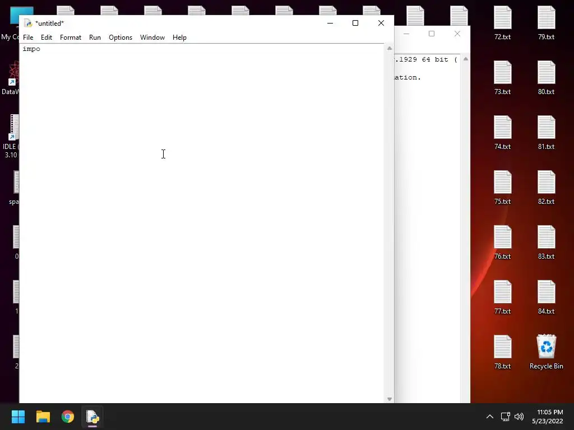Open the File menu in IDLE editor
574x430 pixels.
28,38
